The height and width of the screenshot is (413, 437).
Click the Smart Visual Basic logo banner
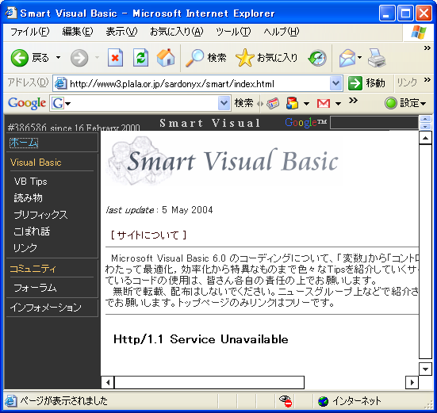[x=222, y=161]
